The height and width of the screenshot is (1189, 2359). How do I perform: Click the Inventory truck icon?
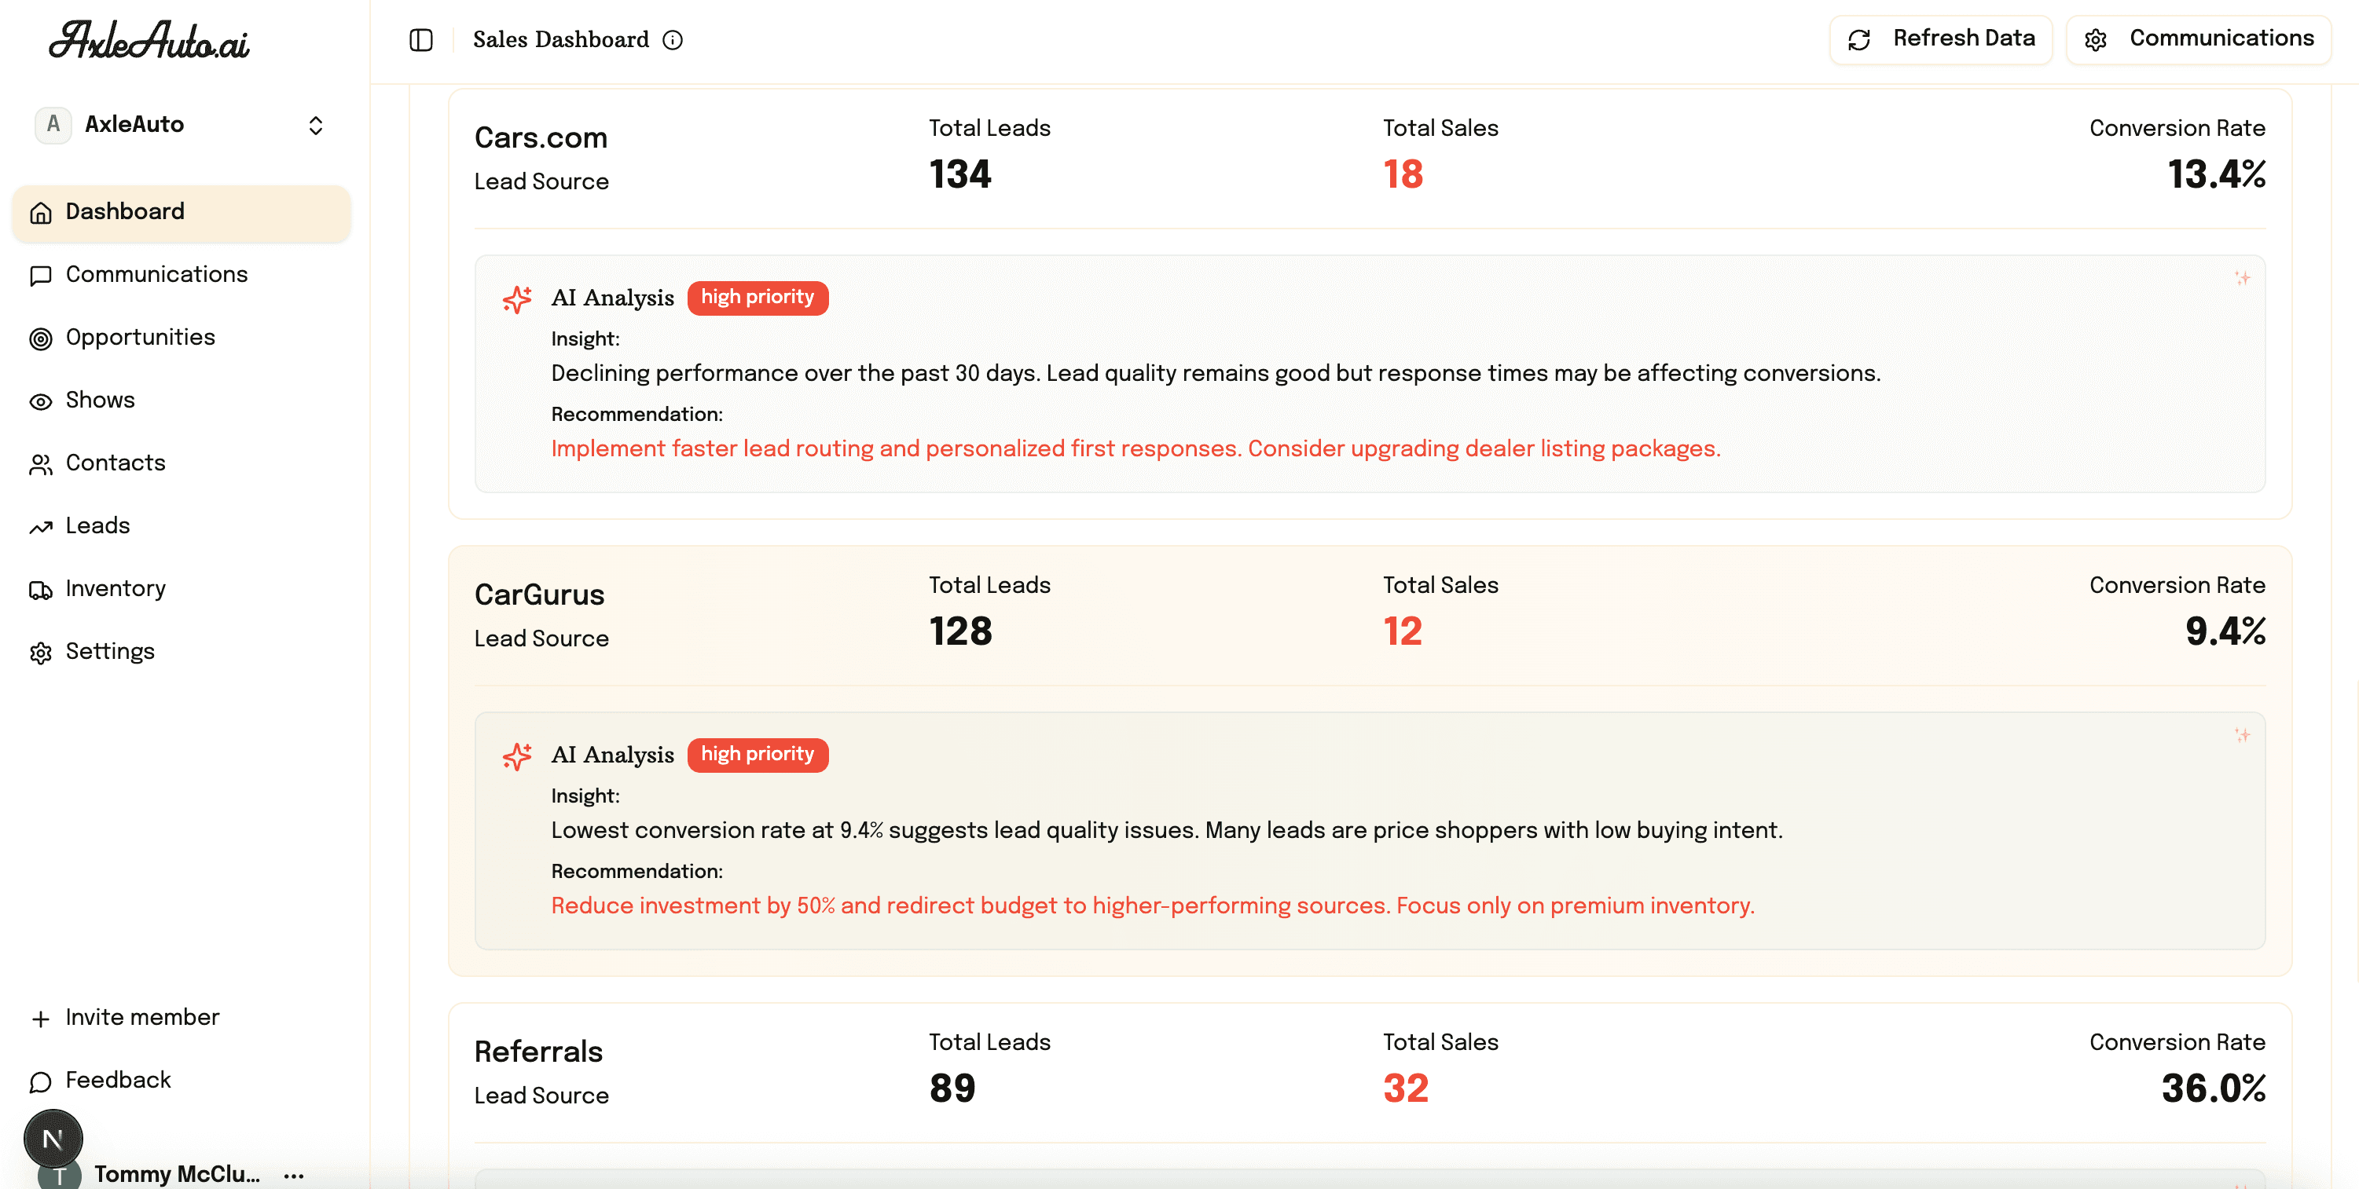tap(40, 590)
